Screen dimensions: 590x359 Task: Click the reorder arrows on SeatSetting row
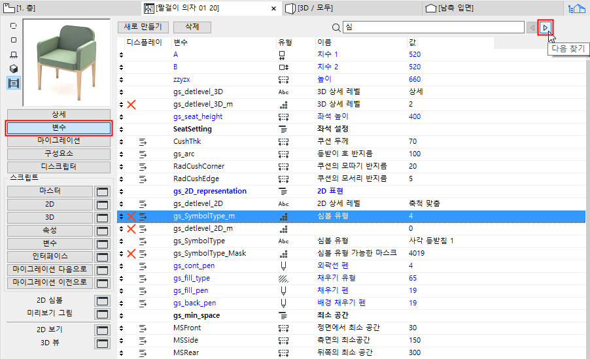(x=121, y=129)
